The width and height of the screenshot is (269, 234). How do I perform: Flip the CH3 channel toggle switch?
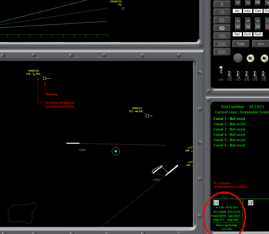pos(238,74)
